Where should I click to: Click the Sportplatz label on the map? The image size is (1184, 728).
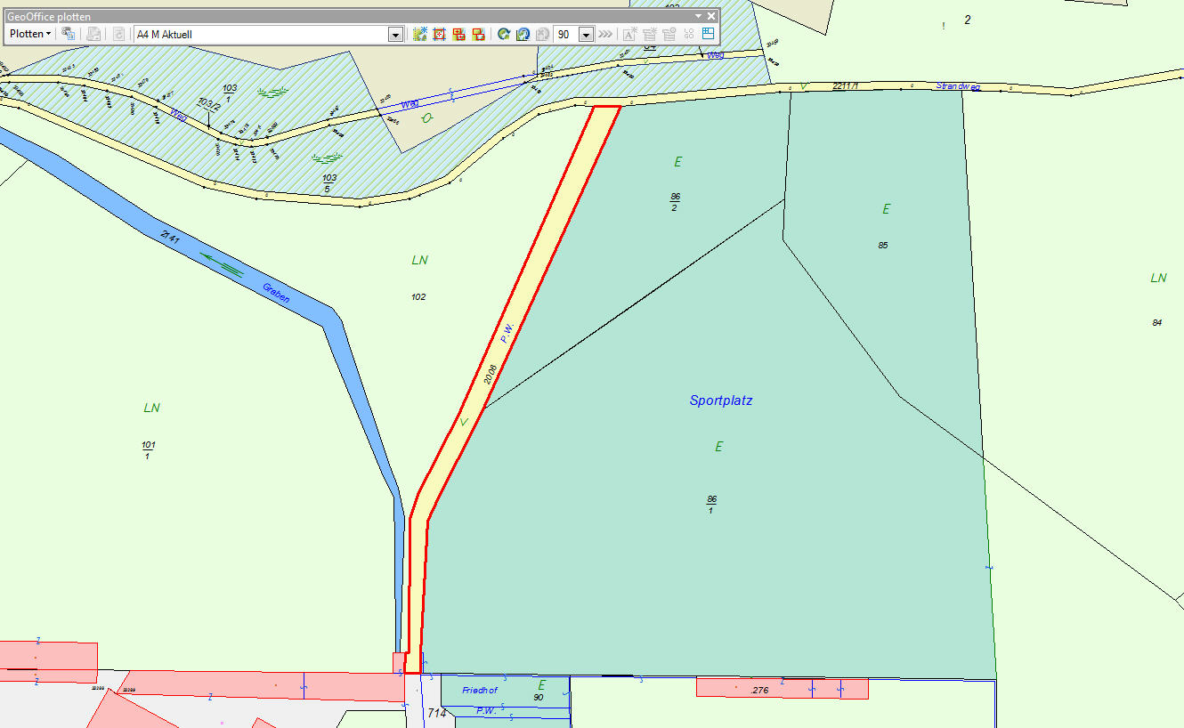(x=721, y=400)
